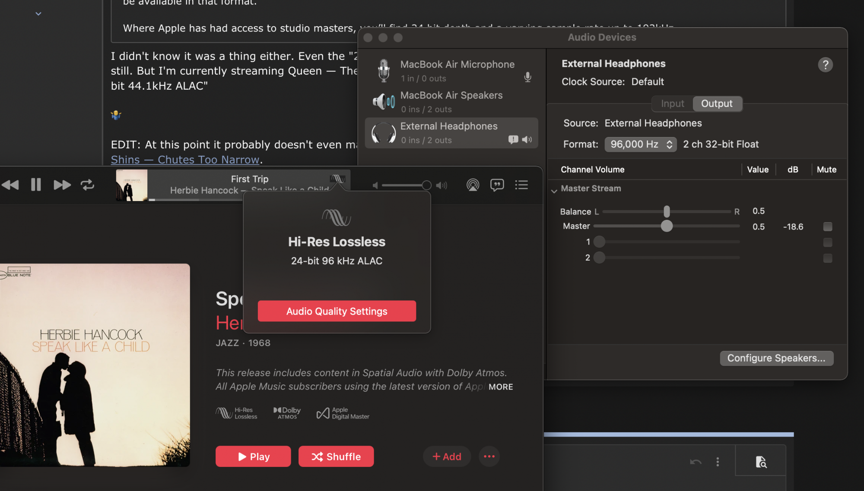The width and height of the screenshot is (864, 491).
Task: Show lyrics panel
Action: [x=497, y=185]
